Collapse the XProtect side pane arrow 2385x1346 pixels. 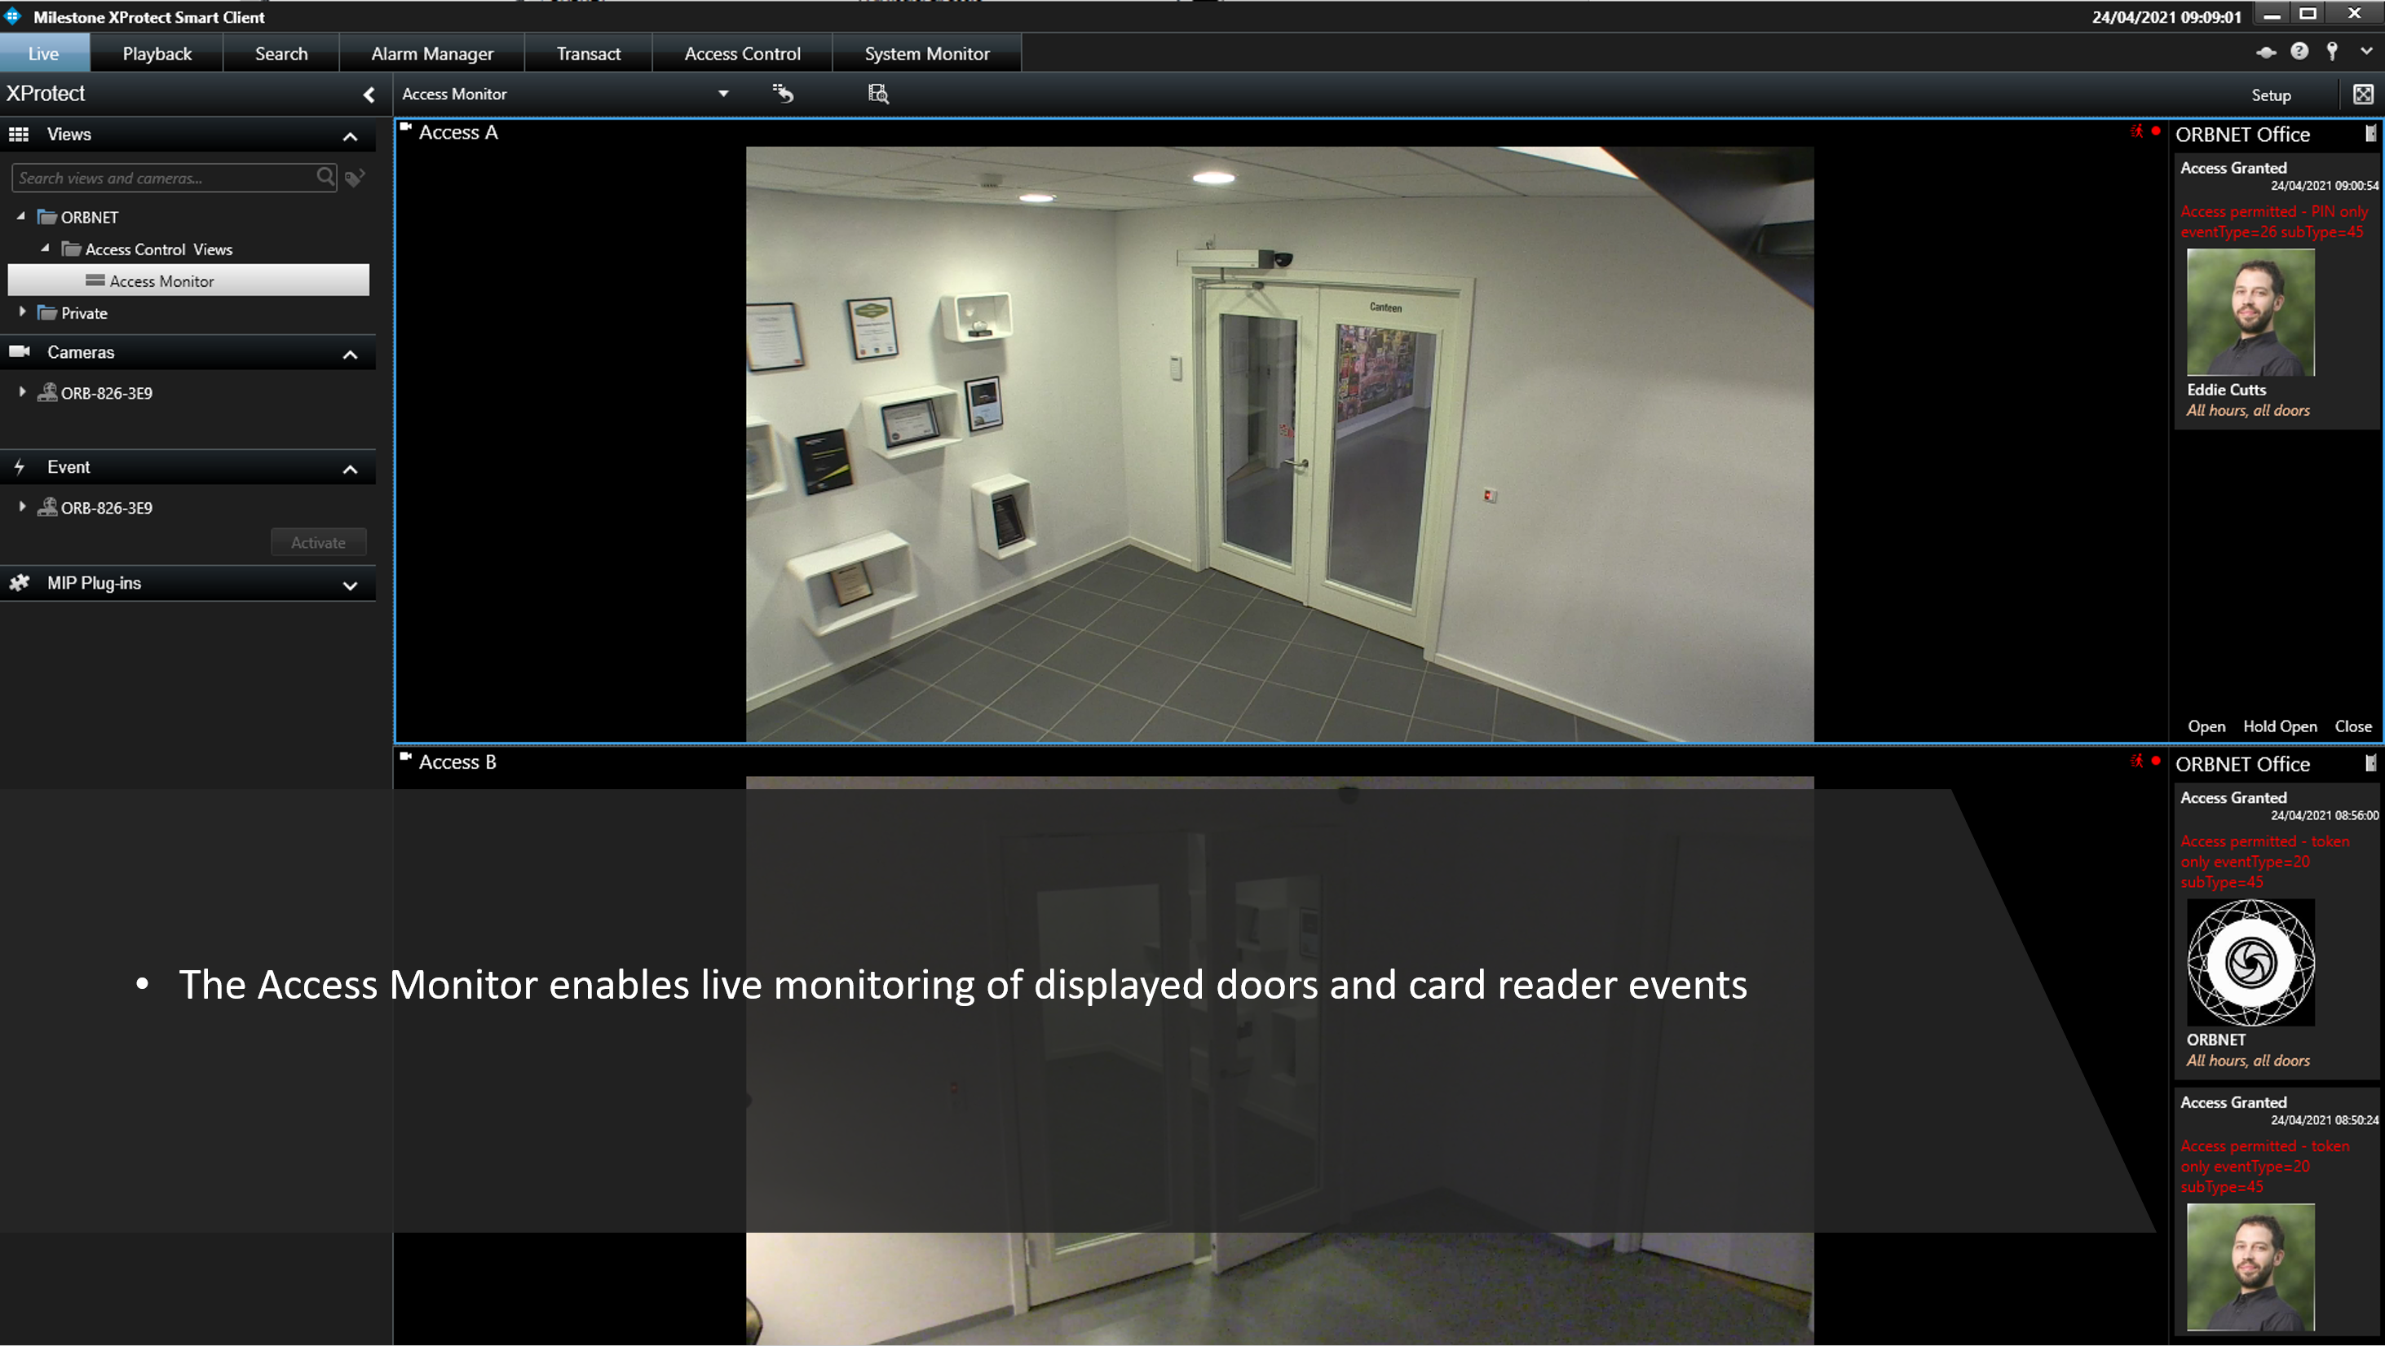tap(369, 95)
